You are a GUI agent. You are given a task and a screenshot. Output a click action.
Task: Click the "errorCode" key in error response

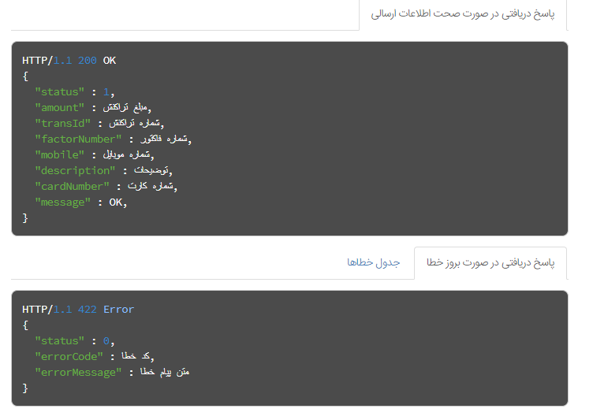pyautogui.click(x=69, y=357)
